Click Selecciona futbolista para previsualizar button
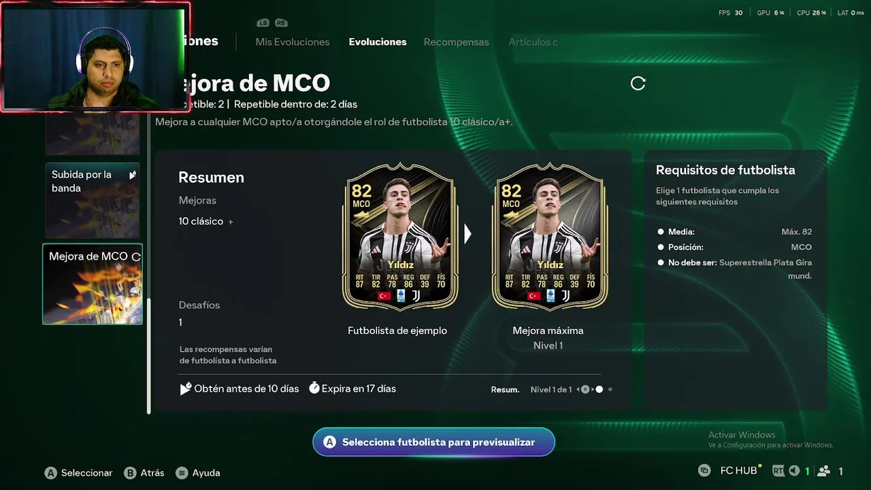The image size is (871, 490). [x=434, y=442]
